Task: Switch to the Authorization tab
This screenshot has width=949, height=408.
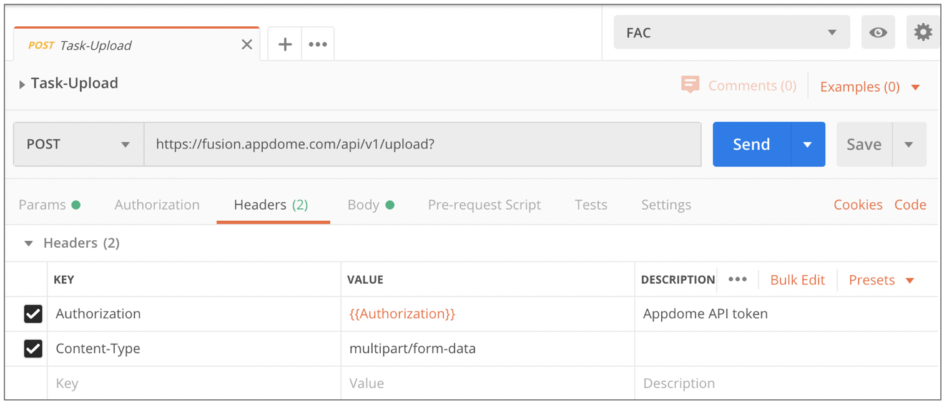Action: click(x=157, y=205)
